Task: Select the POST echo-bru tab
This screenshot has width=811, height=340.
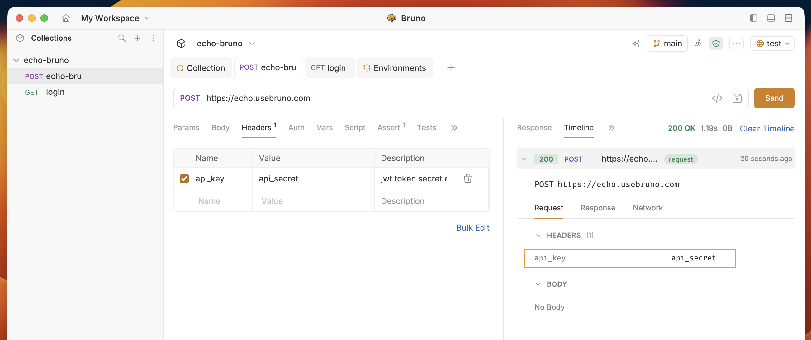Action: (x=268, y=67)
